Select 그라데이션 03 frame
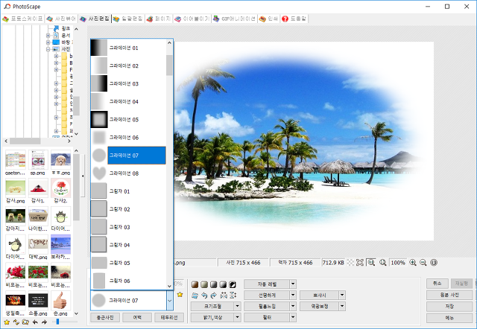Image resolution: width=477 pixels, height=329 pixels. click(x=128, y=83)
